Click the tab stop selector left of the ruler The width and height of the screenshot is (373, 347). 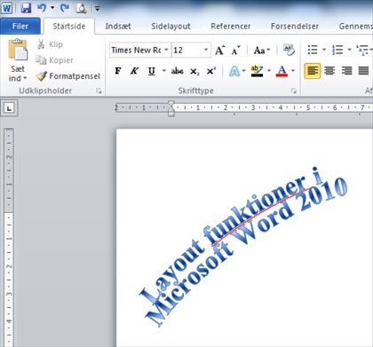pyautogui.click(x=9, y=108)
